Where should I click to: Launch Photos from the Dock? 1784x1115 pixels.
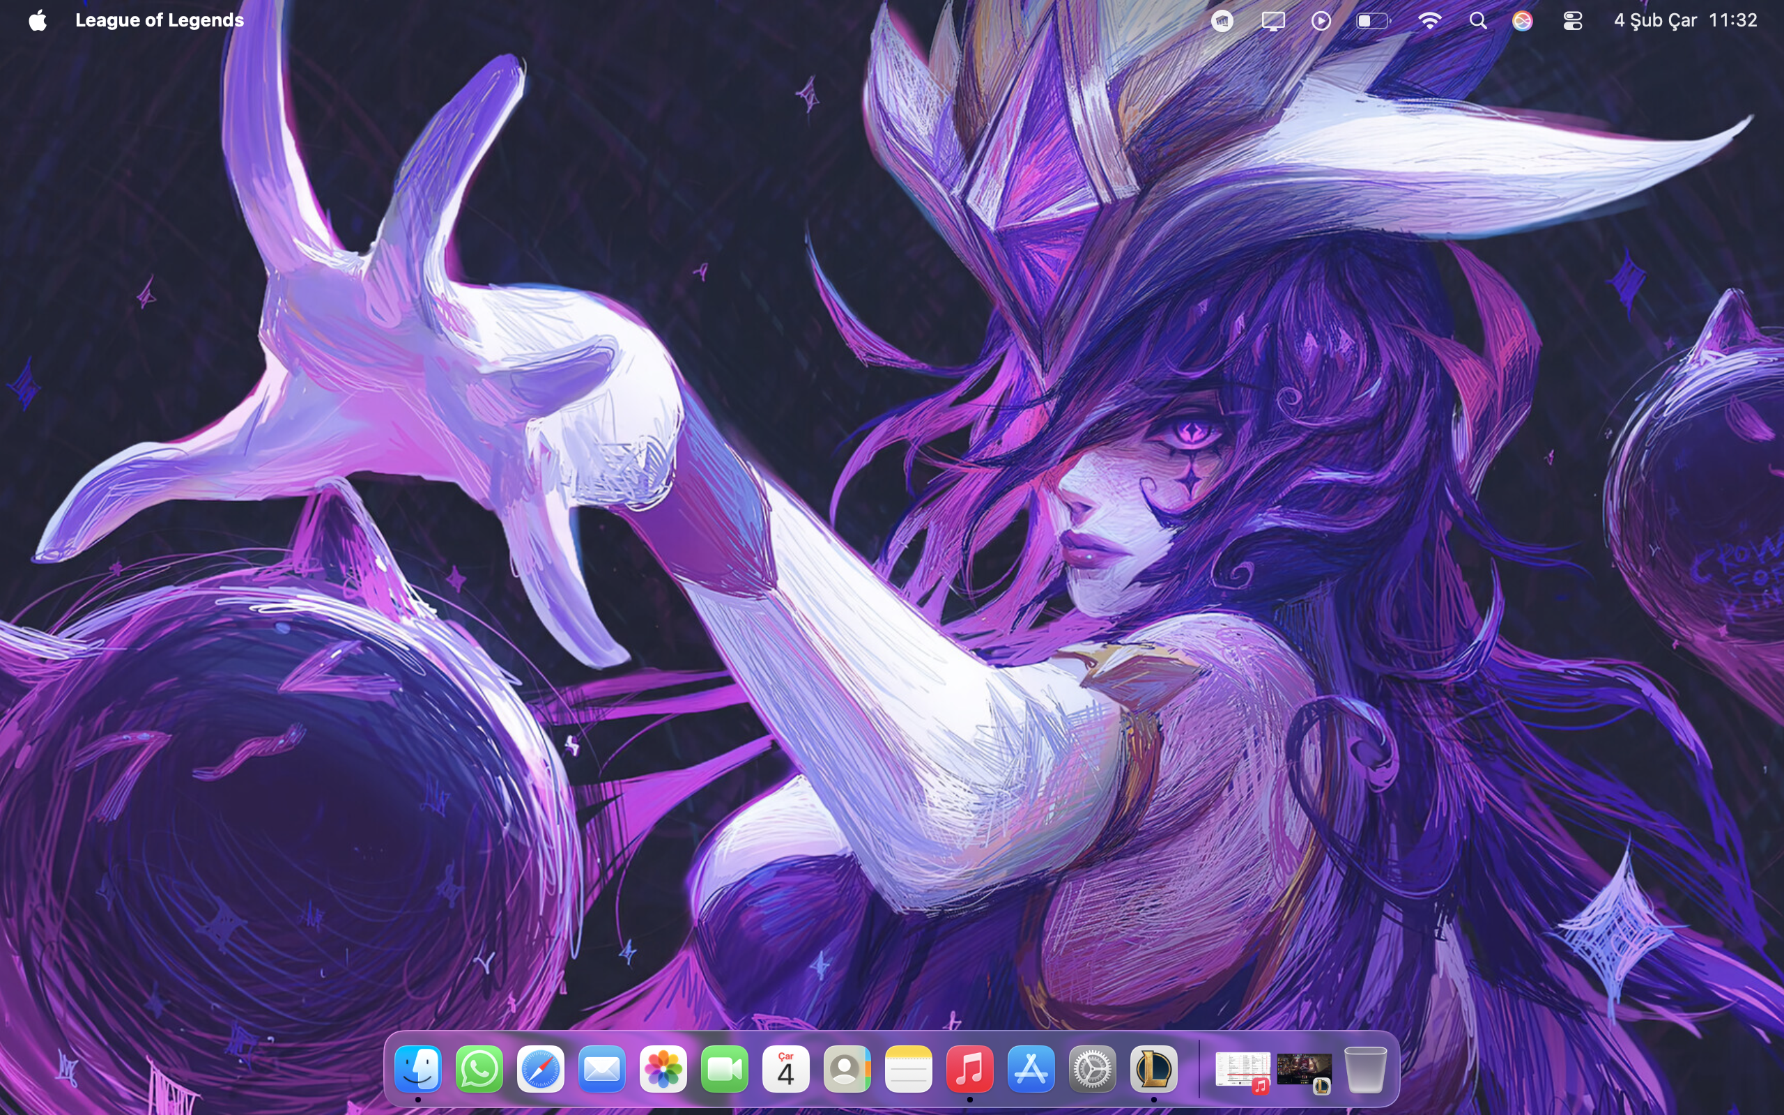click(x=663, y=1068)
